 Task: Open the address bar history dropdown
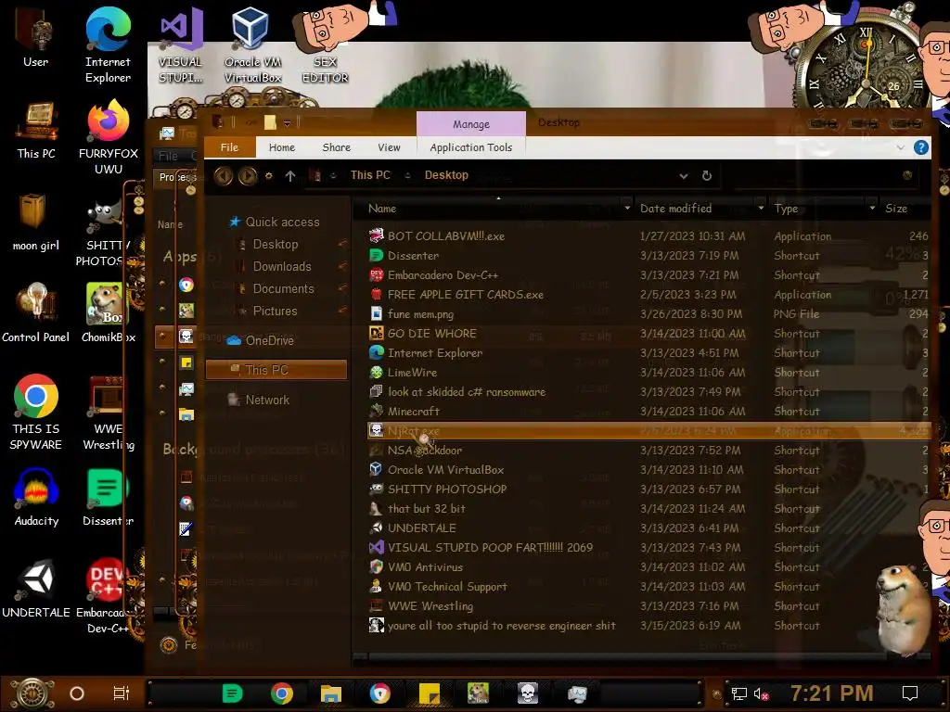[684, 176]
